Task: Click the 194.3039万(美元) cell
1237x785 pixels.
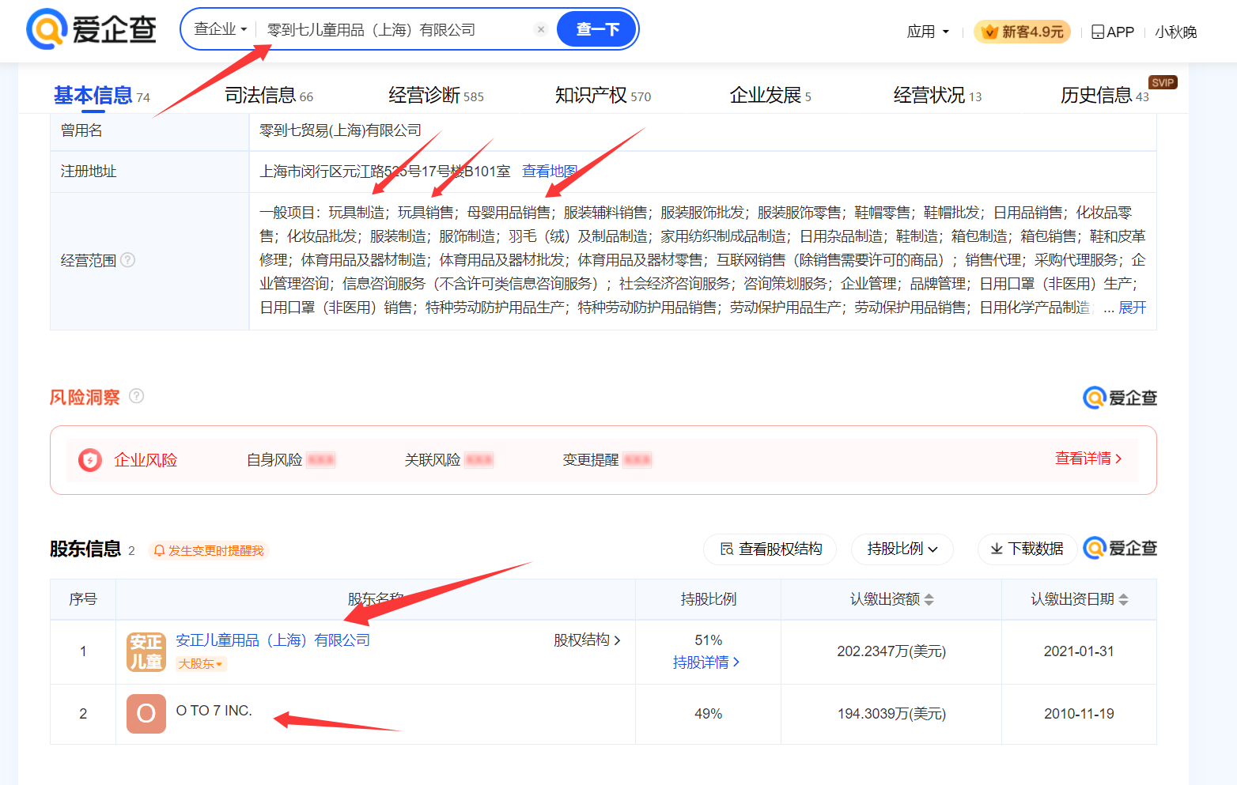Action: pos(891,714)
